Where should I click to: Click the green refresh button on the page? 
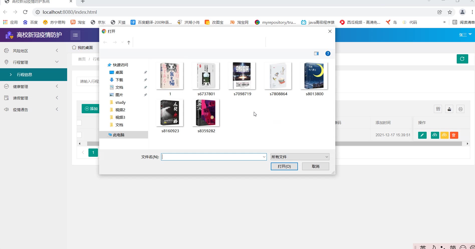[462, 59]
